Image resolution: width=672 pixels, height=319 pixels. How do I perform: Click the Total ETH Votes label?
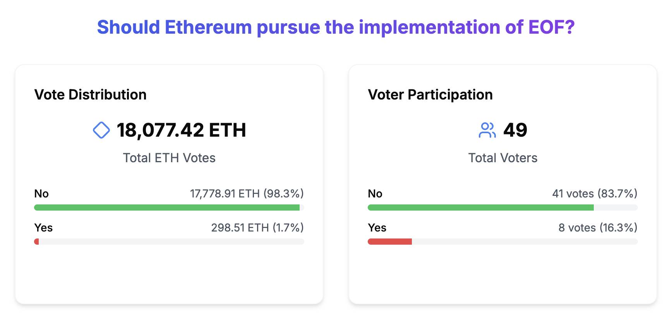click(x=169, y=158)
